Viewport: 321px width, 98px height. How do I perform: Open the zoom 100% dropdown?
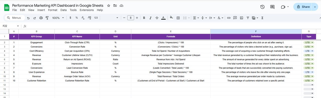point(58,18)
